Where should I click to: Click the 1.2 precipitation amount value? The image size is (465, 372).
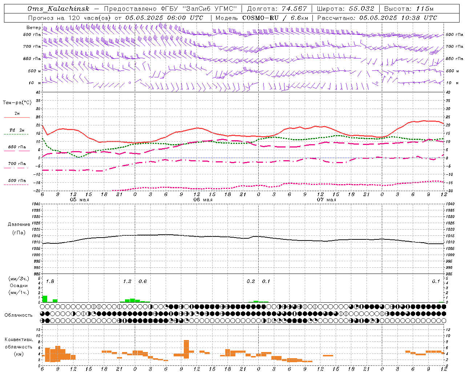pos(127,282)
